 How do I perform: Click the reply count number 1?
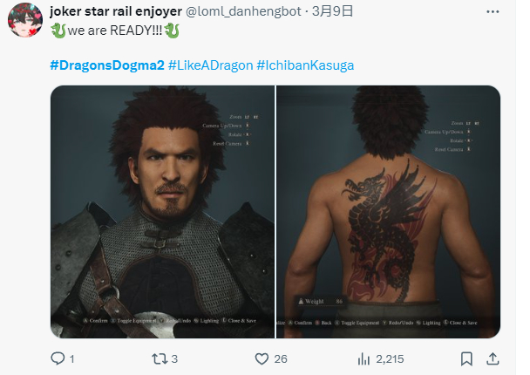point(71,358)
